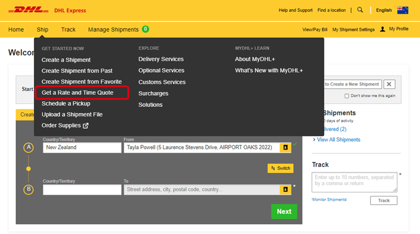Open the search magnifier icon
The height and width of the screenshot is (234, 420).
pyautogui.click(x=360, y=10)
